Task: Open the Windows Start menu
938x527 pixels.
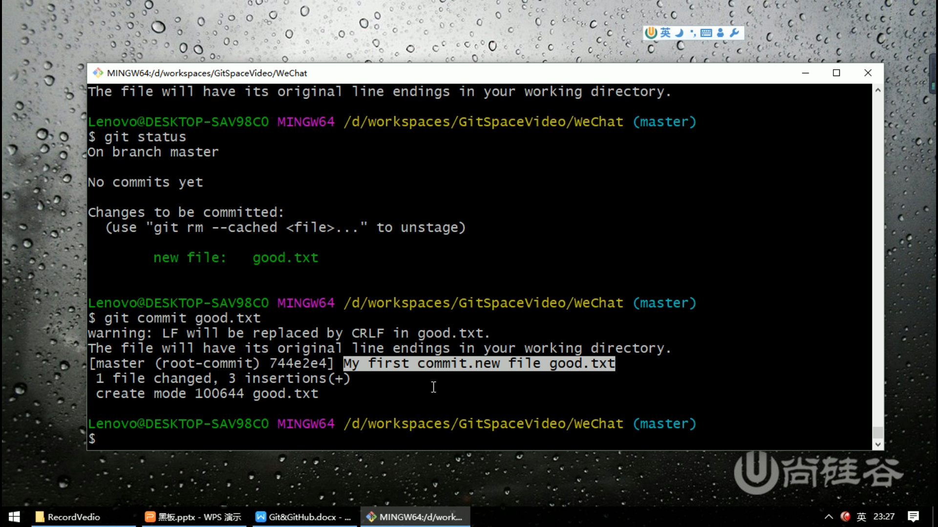Action: point(14,517)
